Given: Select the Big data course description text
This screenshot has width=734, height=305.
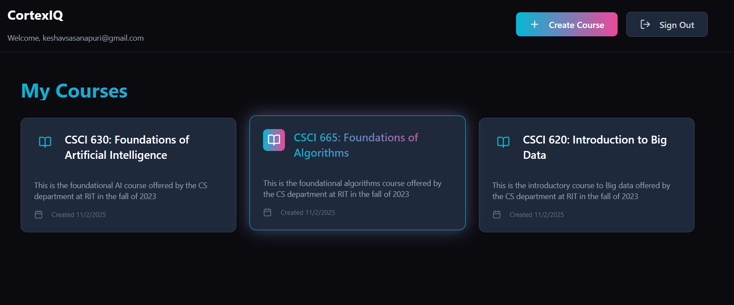Looking at the screenshot, I should [581, 191].
